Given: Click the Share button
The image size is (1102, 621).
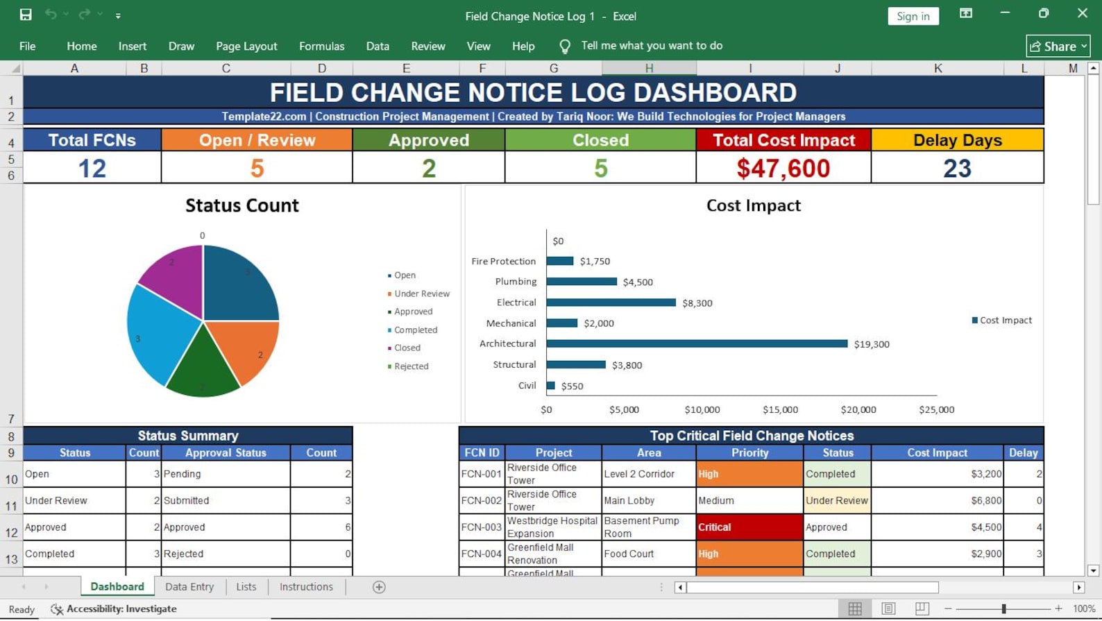Looking at the screenshot, I should [1058, 46].
